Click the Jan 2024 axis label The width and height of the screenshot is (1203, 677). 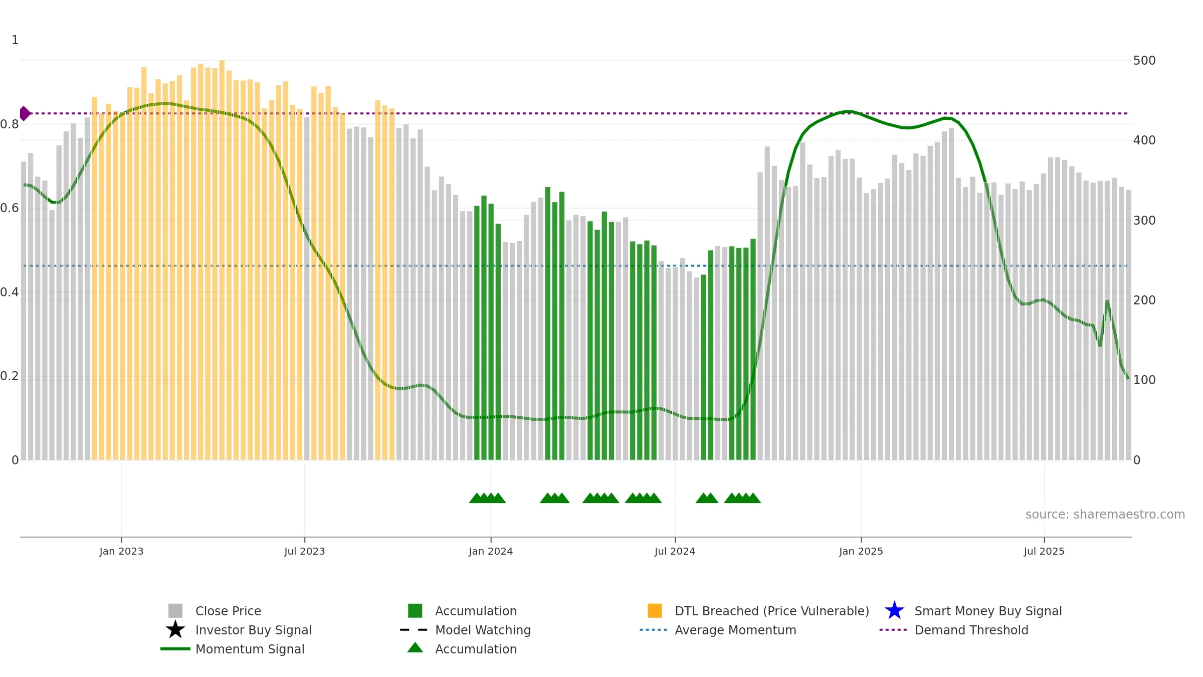pyautogui.click(x=491, y=551)
